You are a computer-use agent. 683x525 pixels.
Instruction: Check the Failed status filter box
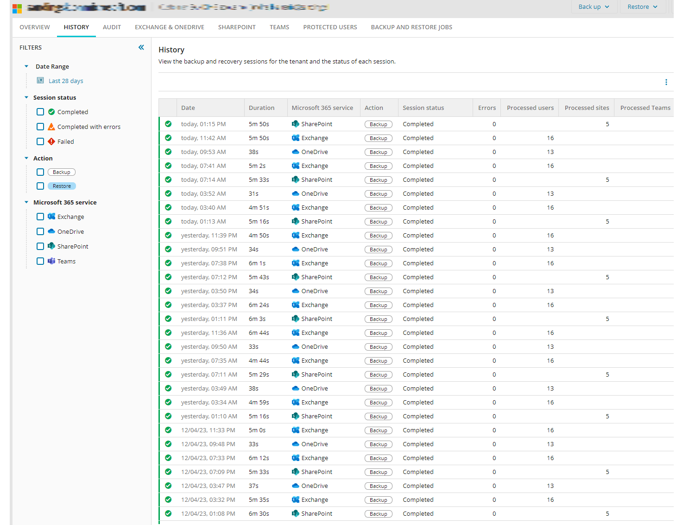pos(40,141)
